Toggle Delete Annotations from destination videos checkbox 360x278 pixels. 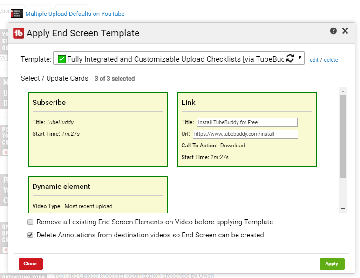pyautogui.click(x=30, y=235)
